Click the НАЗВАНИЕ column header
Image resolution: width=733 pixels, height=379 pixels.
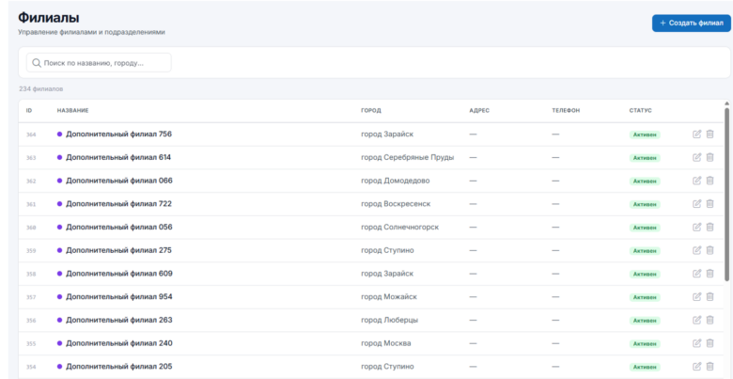pyautogui.click(x=73, y=110)
